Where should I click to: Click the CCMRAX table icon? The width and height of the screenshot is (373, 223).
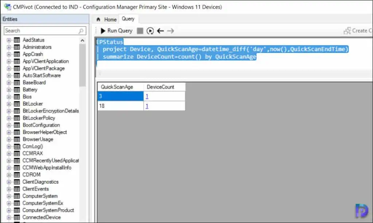click(x=17, y=153)
